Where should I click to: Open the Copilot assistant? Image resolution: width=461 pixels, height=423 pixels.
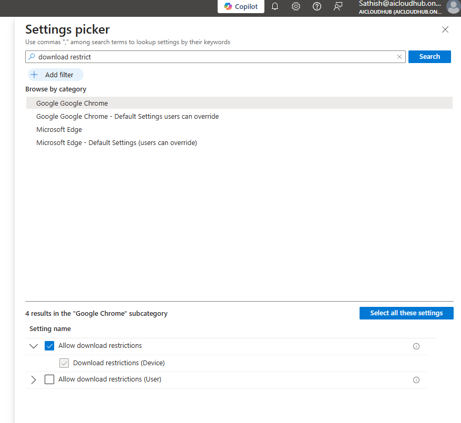coord(241,7)
